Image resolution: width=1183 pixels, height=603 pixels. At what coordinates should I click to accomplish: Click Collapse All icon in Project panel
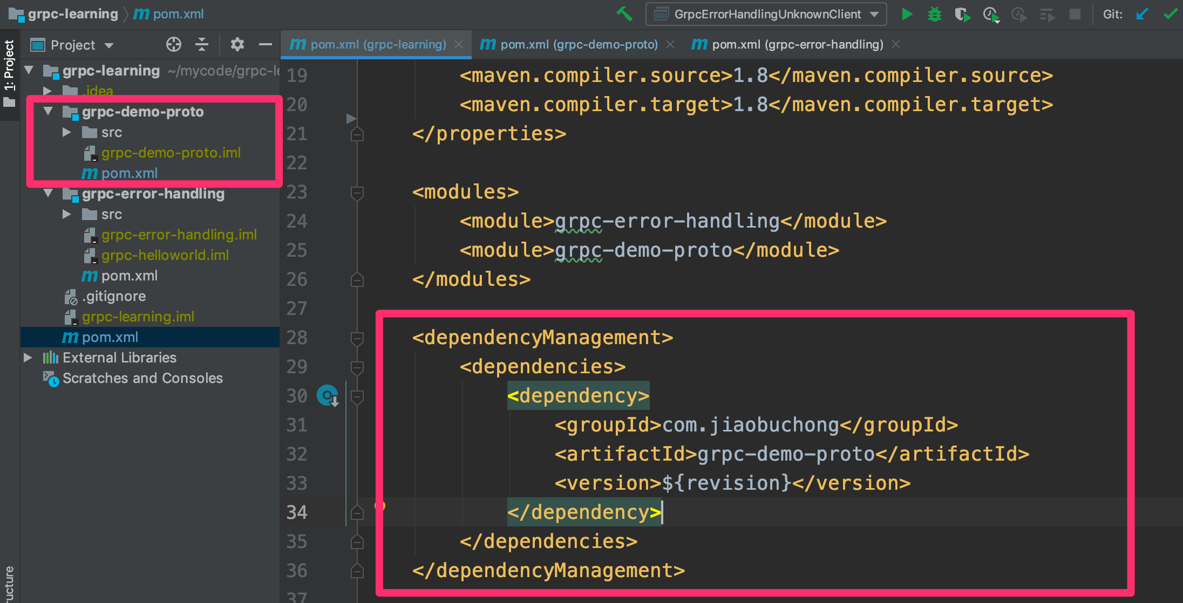pos(202,45)
